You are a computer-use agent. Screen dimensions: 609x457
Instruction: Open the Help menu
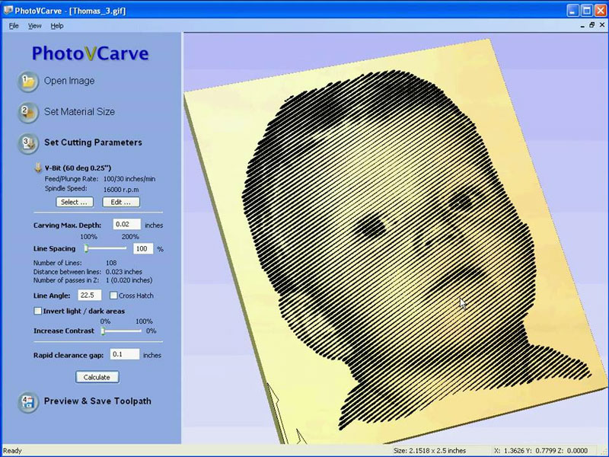pyautogui.click(x=58, y=25)
